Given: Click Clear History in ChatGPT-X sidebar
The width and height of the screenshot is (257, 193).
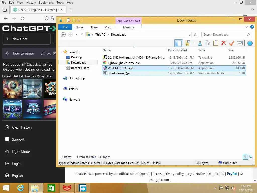Looking at the screenshot, I should point(22,127).
